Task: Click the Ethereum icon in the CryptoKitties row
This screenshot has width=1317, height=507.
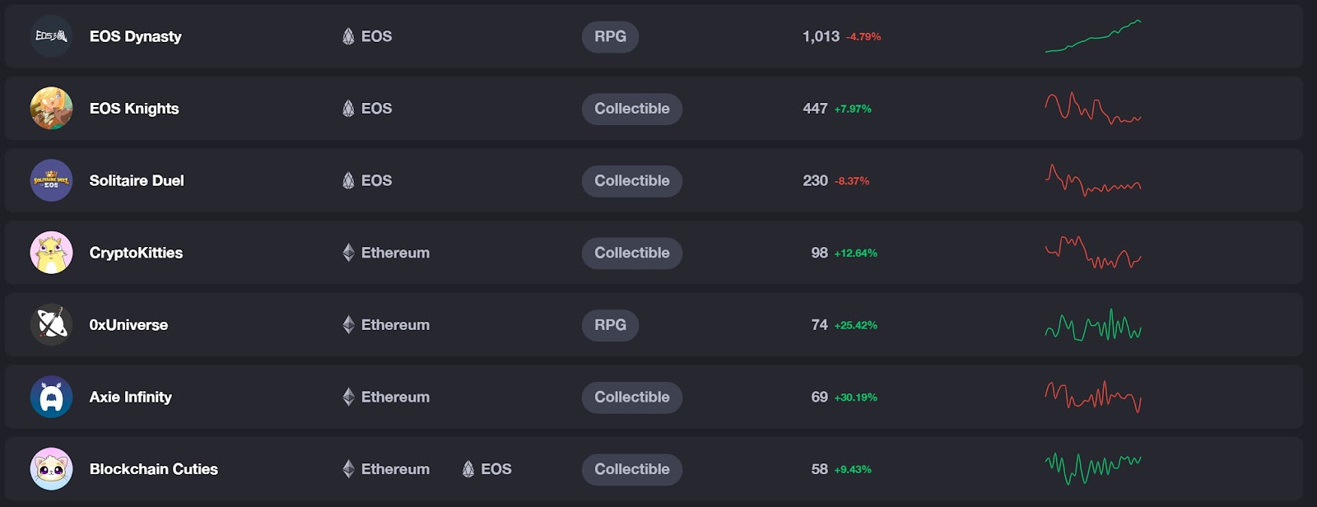Action: pyautogui.click(x=348, y=253)
